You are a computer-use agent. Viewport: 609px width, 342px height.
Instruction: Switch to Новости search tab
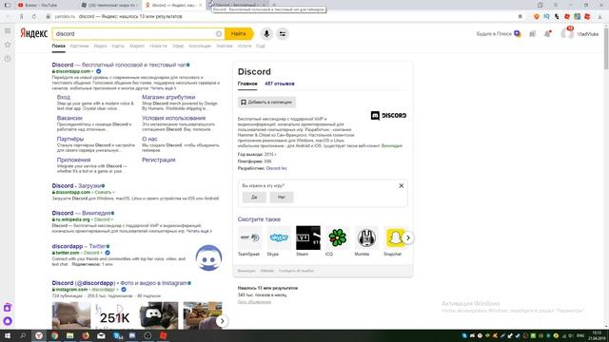(x=158, y=46)
